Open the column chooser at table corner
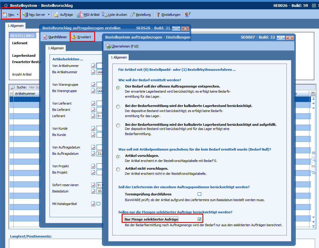319x248 pixels. click(313, 94)
